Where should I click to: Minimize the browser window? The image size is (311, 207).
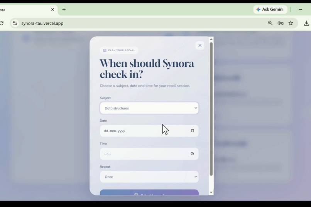pos(301,10)
